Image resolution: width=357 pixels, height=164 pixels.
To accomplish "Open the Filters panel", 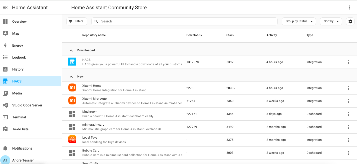I will click(x=77, y=21).
